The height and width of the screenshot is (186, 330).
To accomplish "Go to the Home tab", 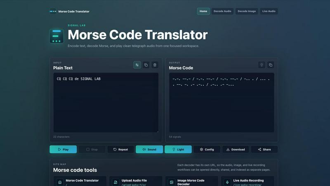I will click(203, 11).
